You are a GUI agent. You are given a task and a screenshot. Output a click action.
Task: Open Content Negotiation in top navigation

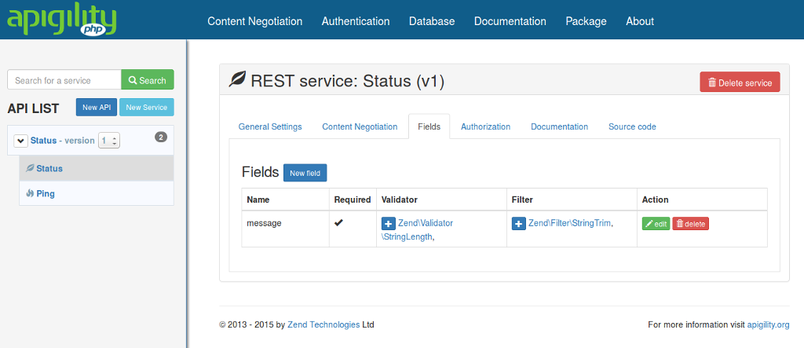click(255, 21)
